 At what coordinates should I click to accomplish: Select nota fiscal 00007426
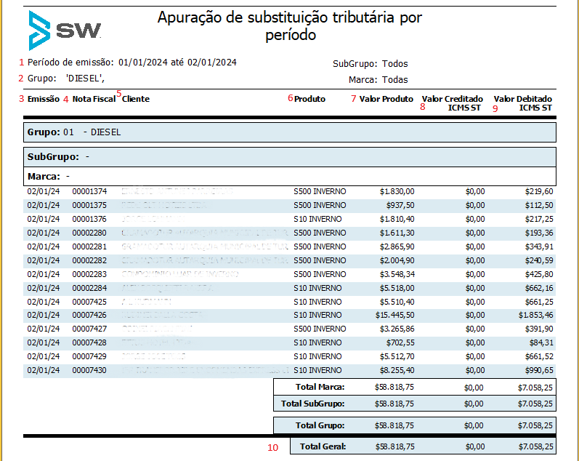click(89, 315)
